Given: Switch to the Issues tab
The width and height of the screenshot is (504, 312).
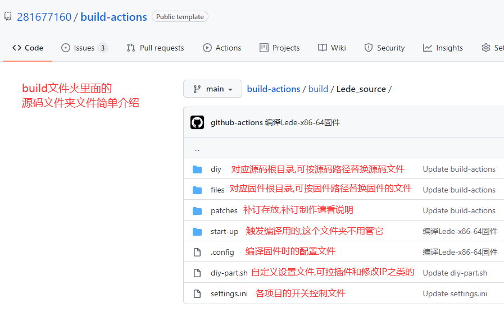Looking at the screenshot, I should coord(84,48).
